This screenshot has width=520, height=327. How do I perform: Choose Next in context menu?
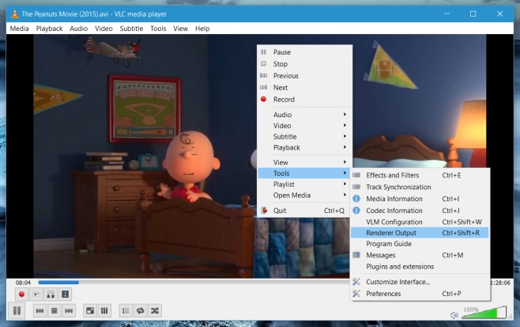(x=304, y=88)
